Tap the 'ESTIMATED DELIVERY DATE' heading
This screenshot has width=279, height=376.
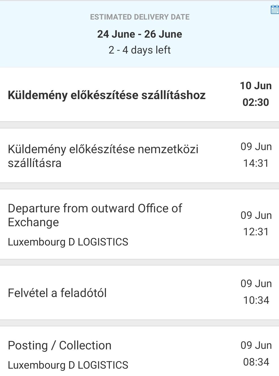pyautogui.click(x=140, y=17)
